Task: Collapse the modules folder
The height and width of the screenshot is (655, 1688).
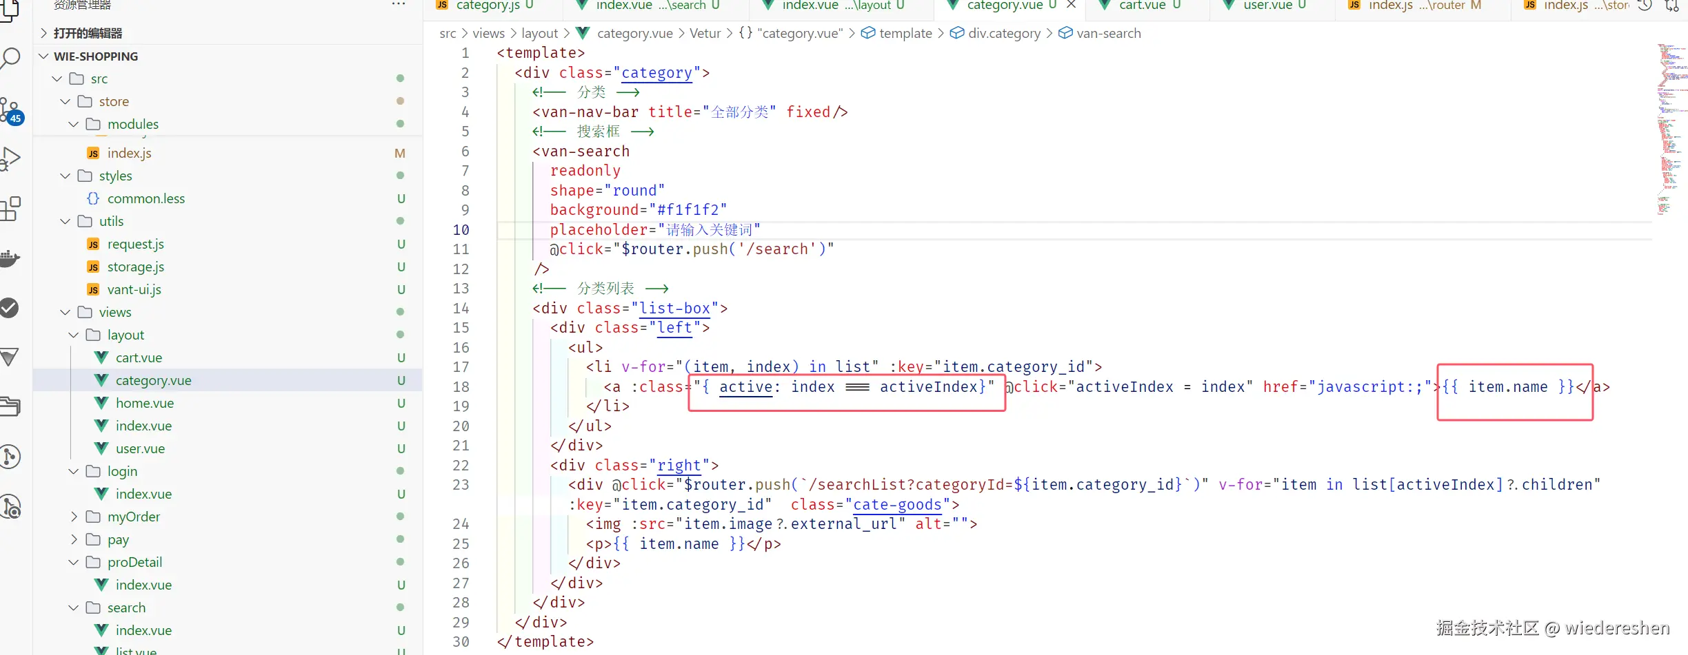Action: (x=74, y=124)
